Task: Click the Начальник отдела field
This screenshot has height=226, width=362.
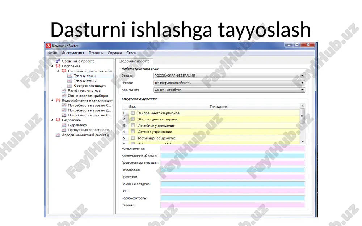Action: pos(233,184)
